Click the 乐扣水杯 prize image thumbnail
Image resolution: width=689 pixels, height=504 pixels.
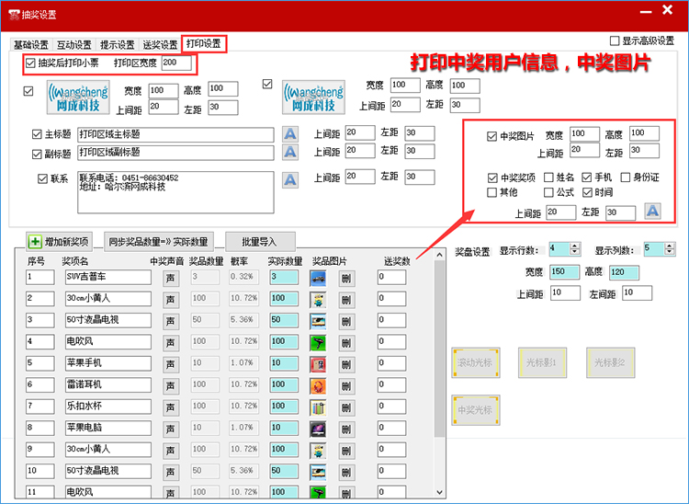click(318, 406)
